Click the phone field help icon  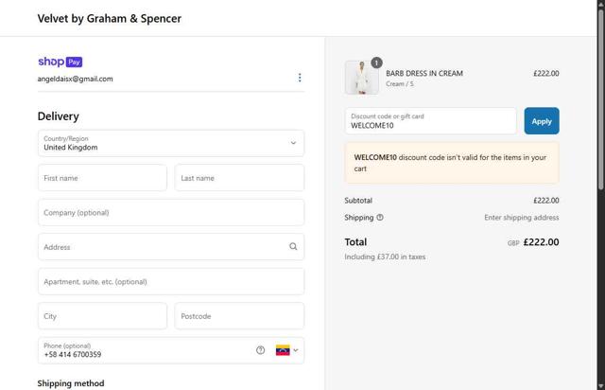click(x=261, y=350)
